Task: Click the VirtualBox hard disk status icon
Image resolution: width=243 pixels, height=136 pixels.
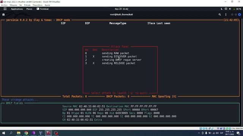Action: click(201, 128)
